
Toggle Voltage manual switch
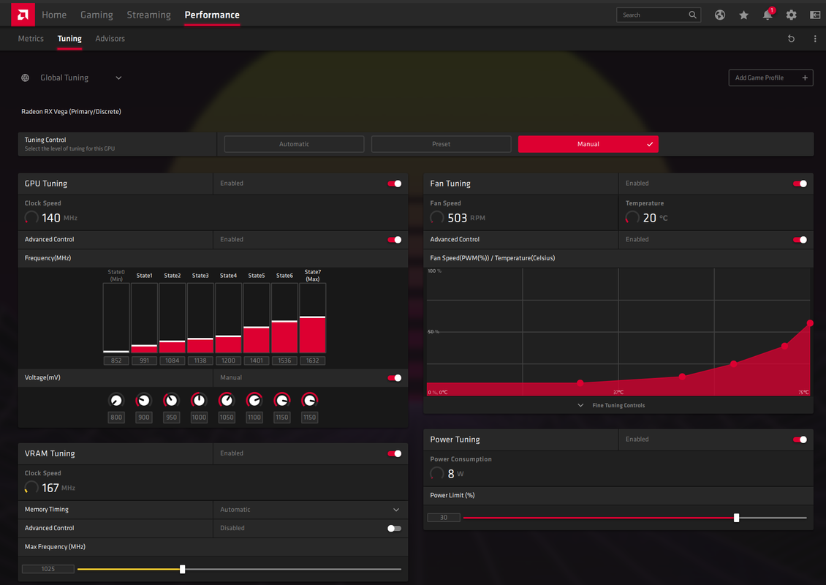pos(395,378)
